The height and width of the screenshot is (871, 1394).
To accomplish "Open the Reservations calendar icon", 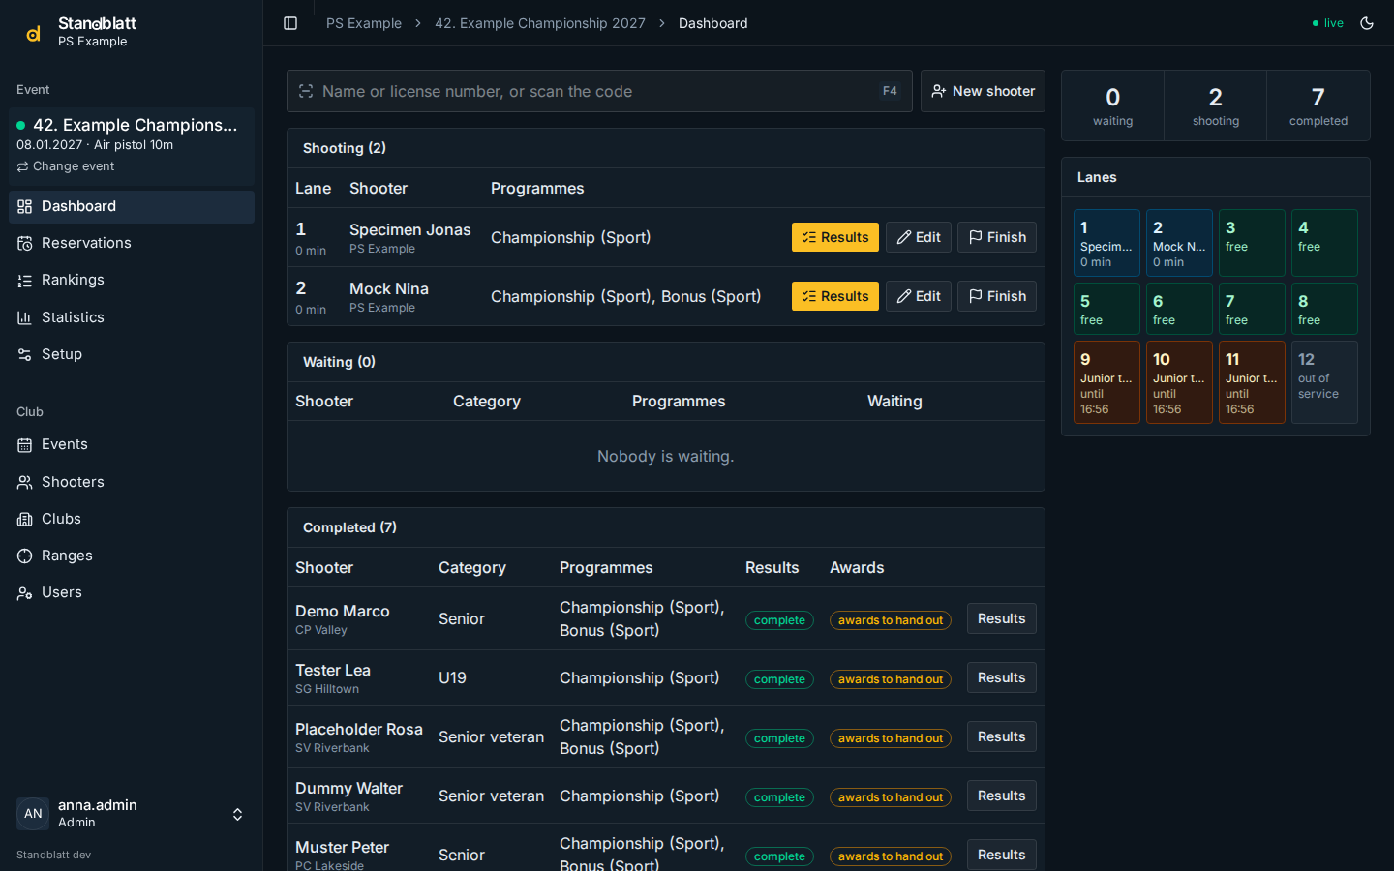I will [25, 243].
